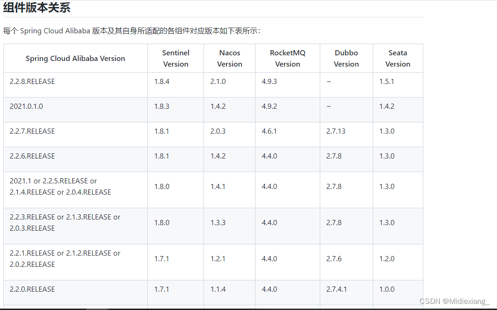Click Sentinel value 1.8.3
The height and width of the screenshot is (310, 497).
click(x=162, y=106)
